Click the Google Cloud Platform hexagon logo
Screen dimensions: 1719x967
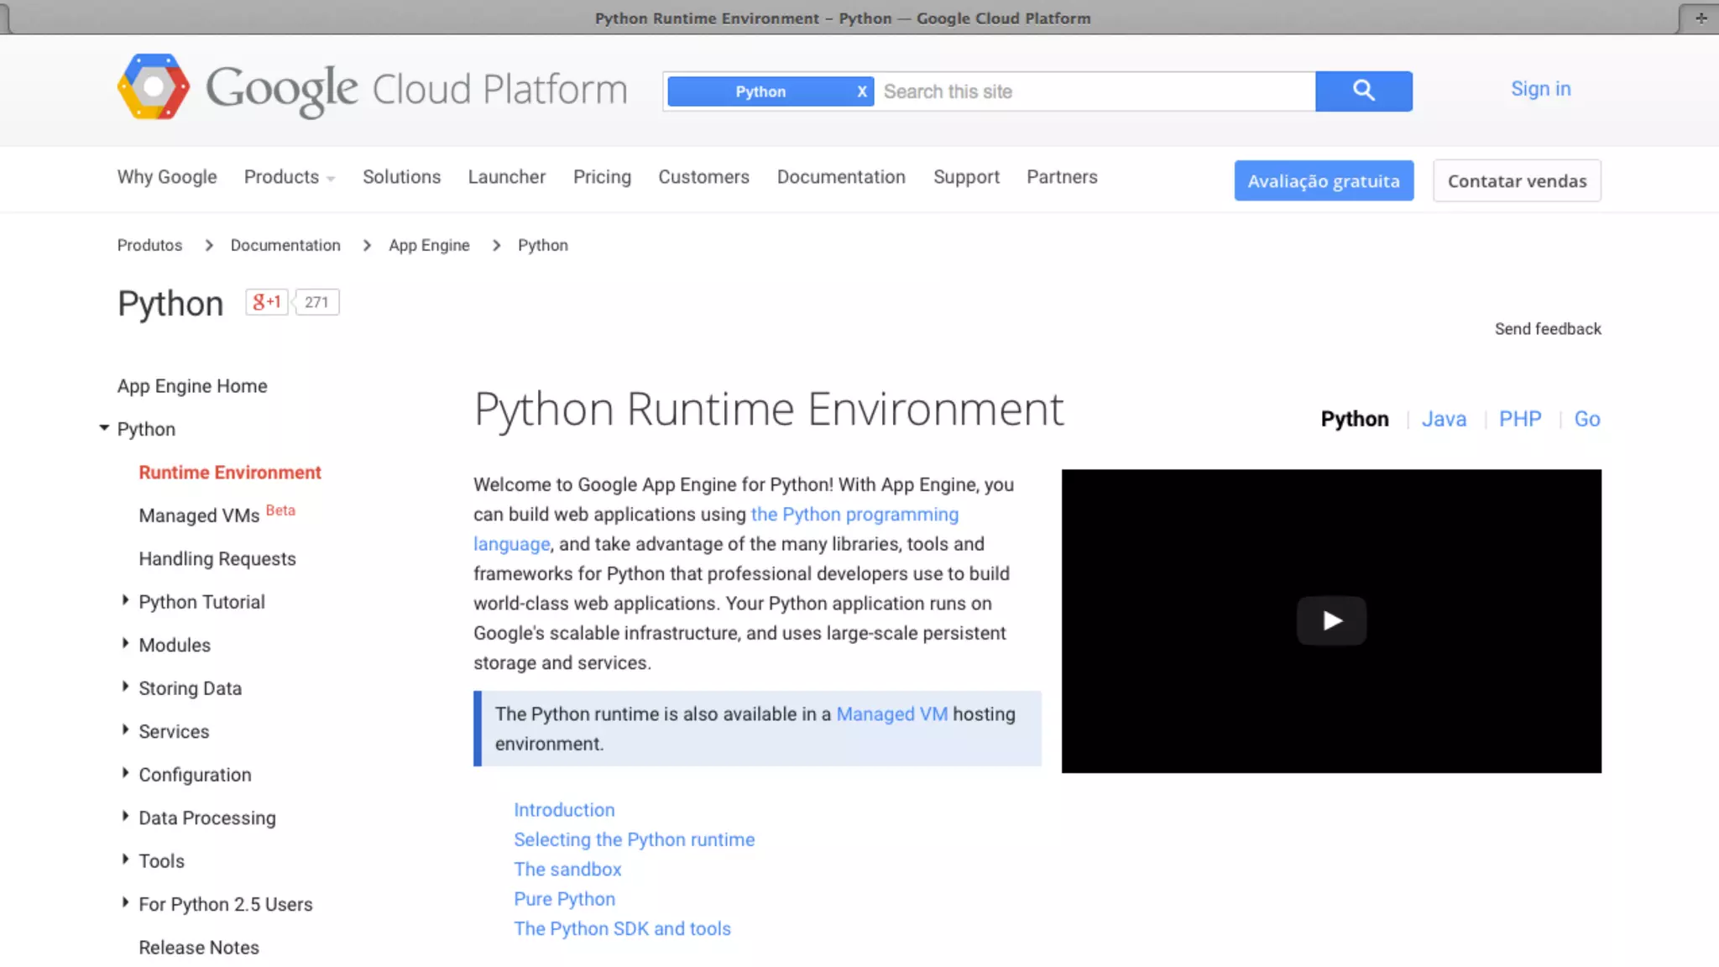click(x=153, y=87)
